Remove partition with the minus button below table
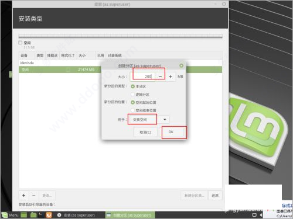The image size is (293, 219). (33, 195)
